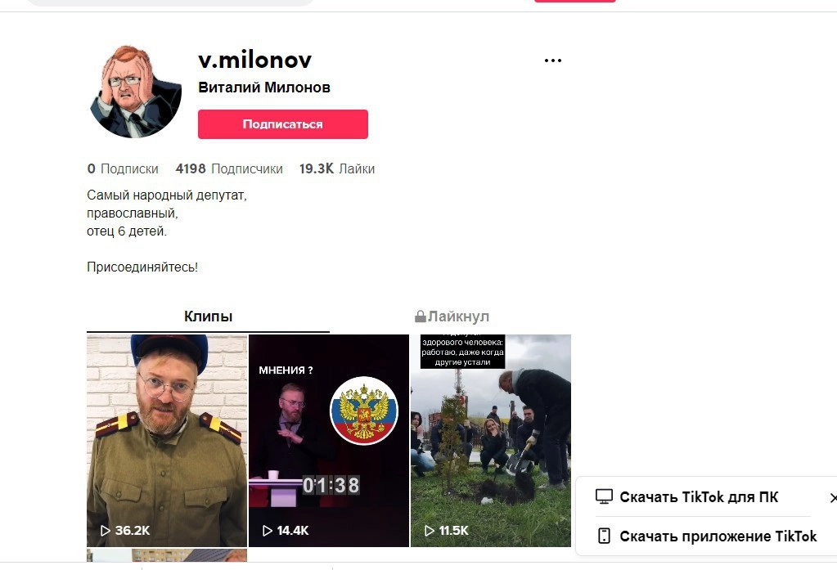
Task: Click the 0 Подписки following count
Action: pos(123,168)
